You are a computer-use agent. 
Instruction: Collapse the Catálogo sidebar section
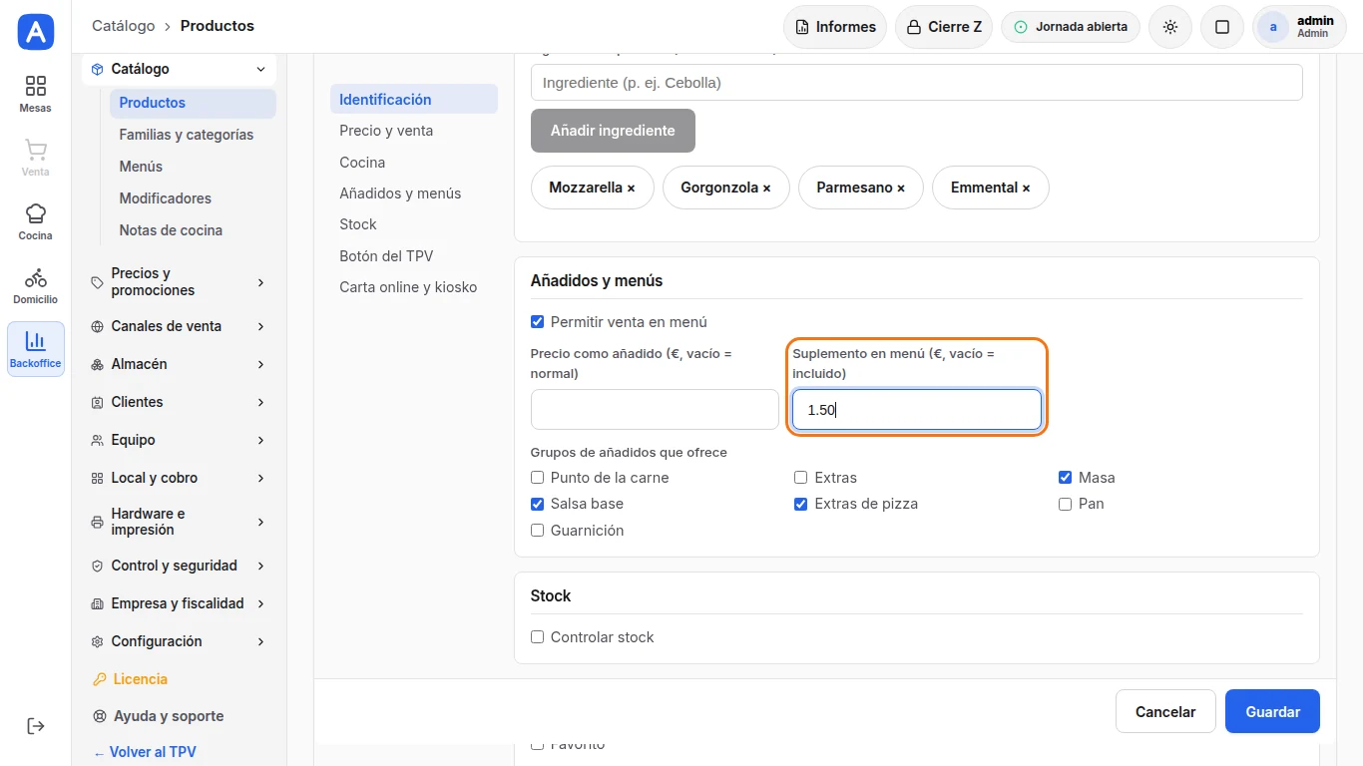click(179, 69)
